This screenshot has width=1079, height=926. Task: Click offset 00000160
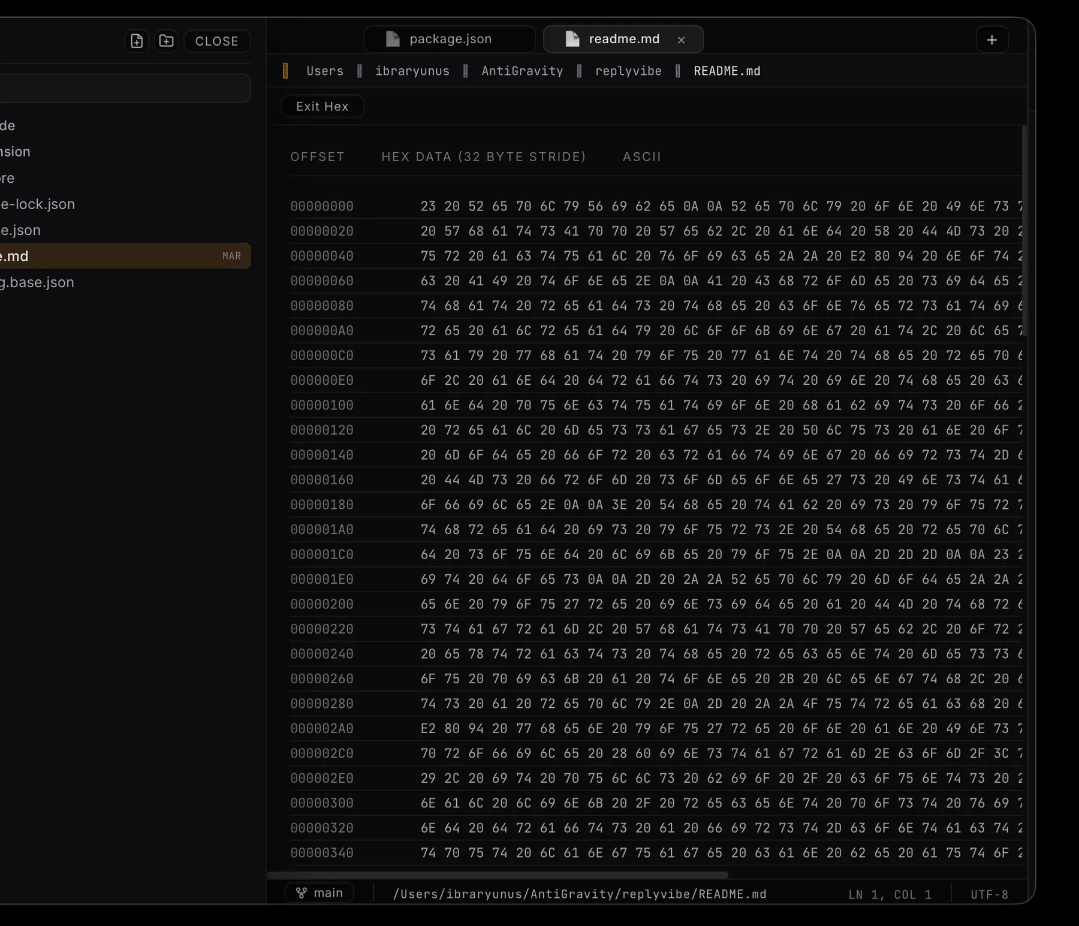point(322,479)
